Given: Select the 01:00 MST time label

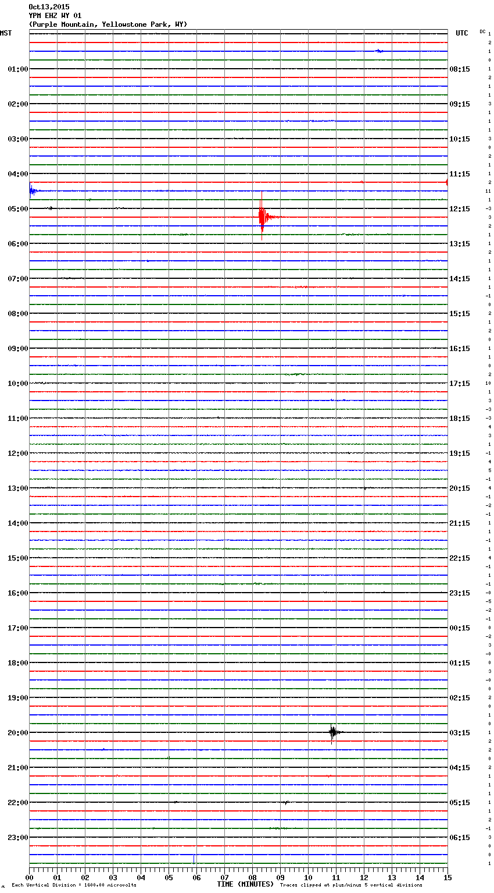Looking at the screenshot, I should [x=18, y=69].
